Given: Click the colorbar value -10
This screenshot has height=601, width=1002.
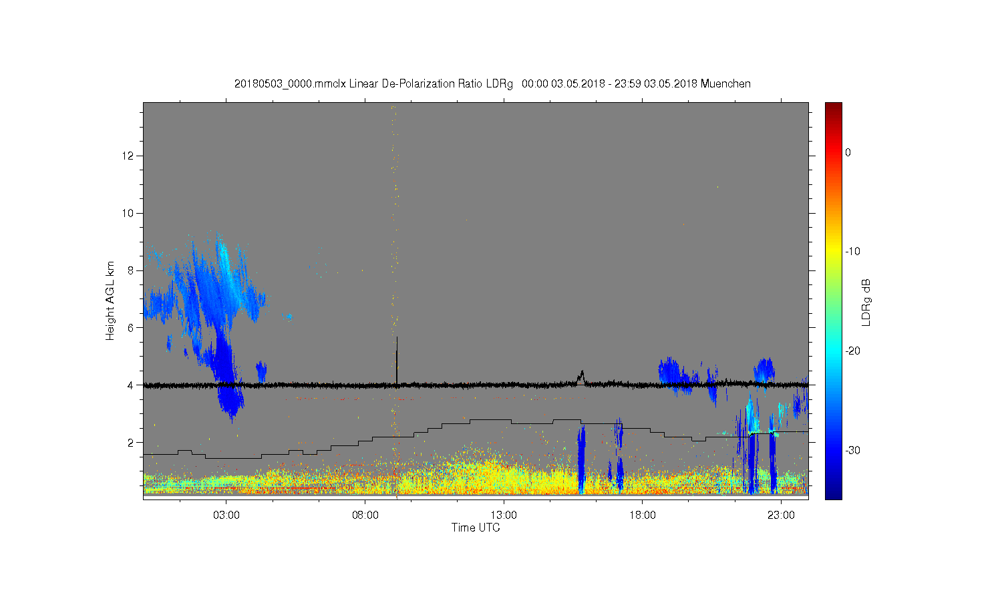Looking at the screenshot, I should coord(852,252).
